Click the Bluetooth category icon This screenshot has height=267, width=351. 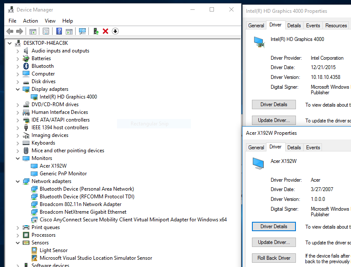[x=26, y=66]
